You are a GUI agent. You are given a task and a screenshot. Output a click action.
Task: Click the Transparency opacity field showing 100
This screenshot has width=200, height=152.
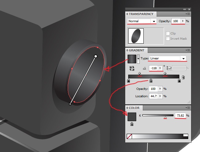176,21
